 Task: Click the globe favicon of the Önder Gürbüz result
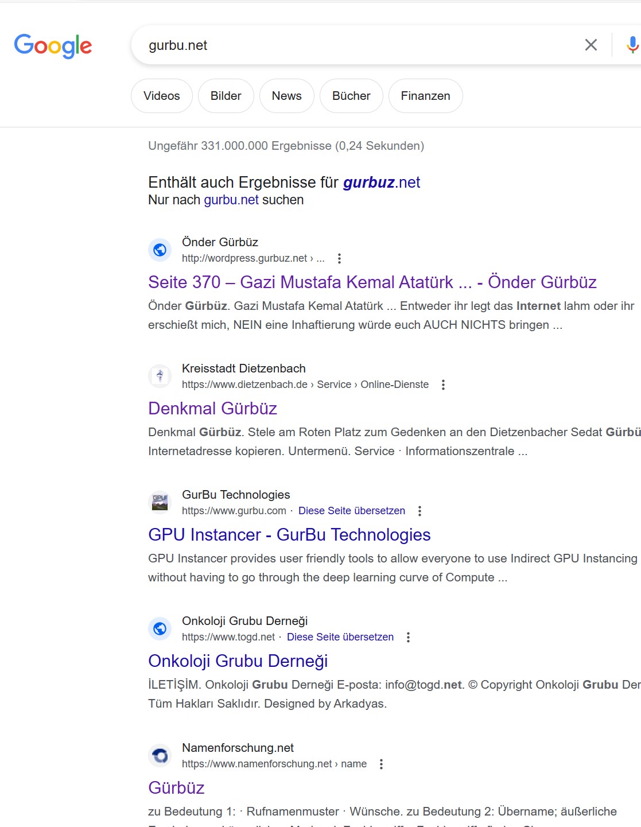coord(160,250)
